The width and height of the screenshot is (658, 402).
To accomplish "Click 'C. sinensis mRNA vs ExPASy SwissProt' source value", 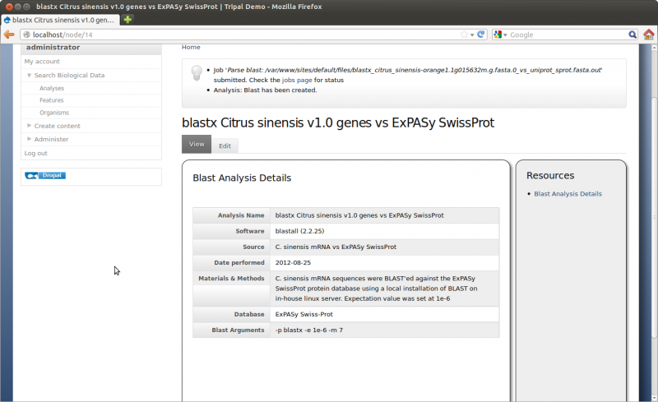I will (x=336, y=247).
